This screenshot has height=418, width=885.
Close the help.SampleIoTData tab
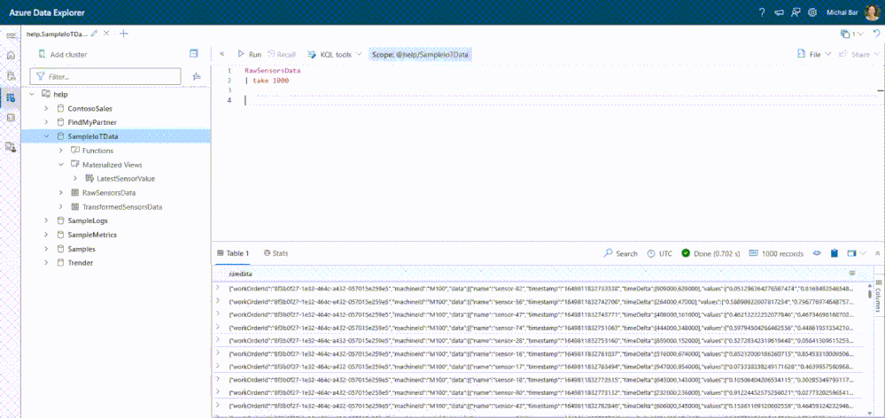click(106, 34)
